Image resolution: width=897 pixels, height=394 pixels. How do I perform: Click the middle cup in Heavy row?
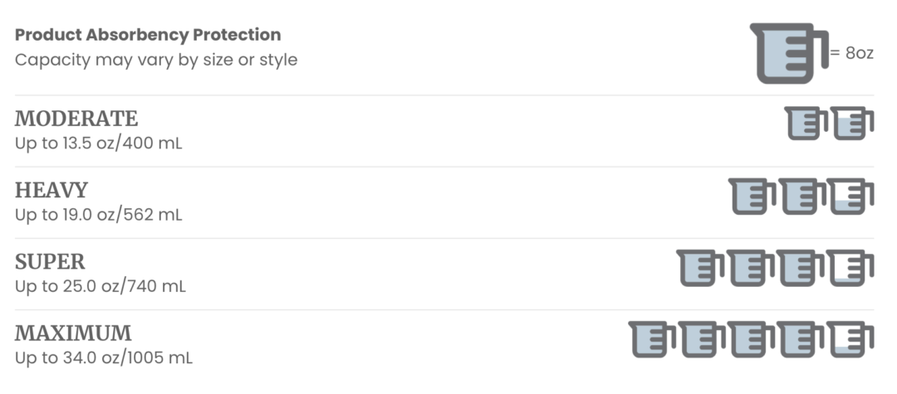coord(802,197)
